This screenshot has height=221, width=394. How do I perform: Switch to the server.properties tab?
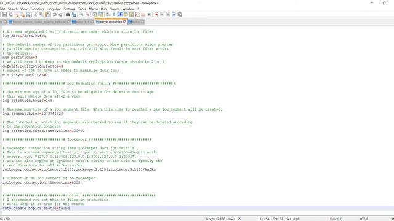tap(111, 22)
